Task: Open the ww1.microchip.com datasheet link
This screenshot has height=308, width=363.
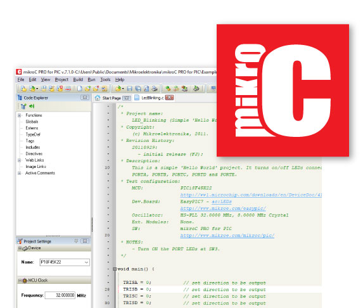Action: 251,195
